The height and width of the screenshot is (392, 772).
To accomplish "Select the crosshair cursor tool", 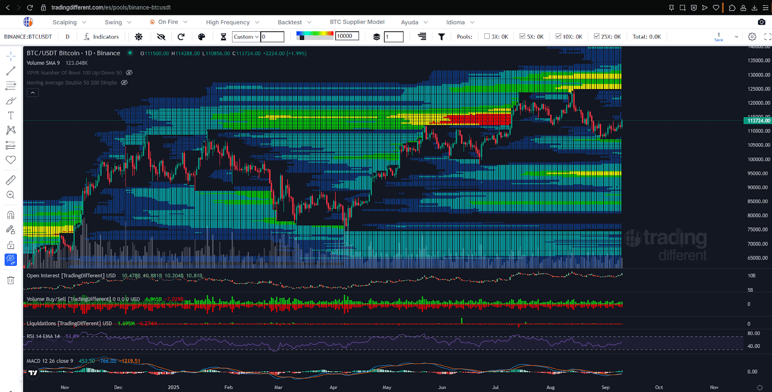I will point(11,56).
